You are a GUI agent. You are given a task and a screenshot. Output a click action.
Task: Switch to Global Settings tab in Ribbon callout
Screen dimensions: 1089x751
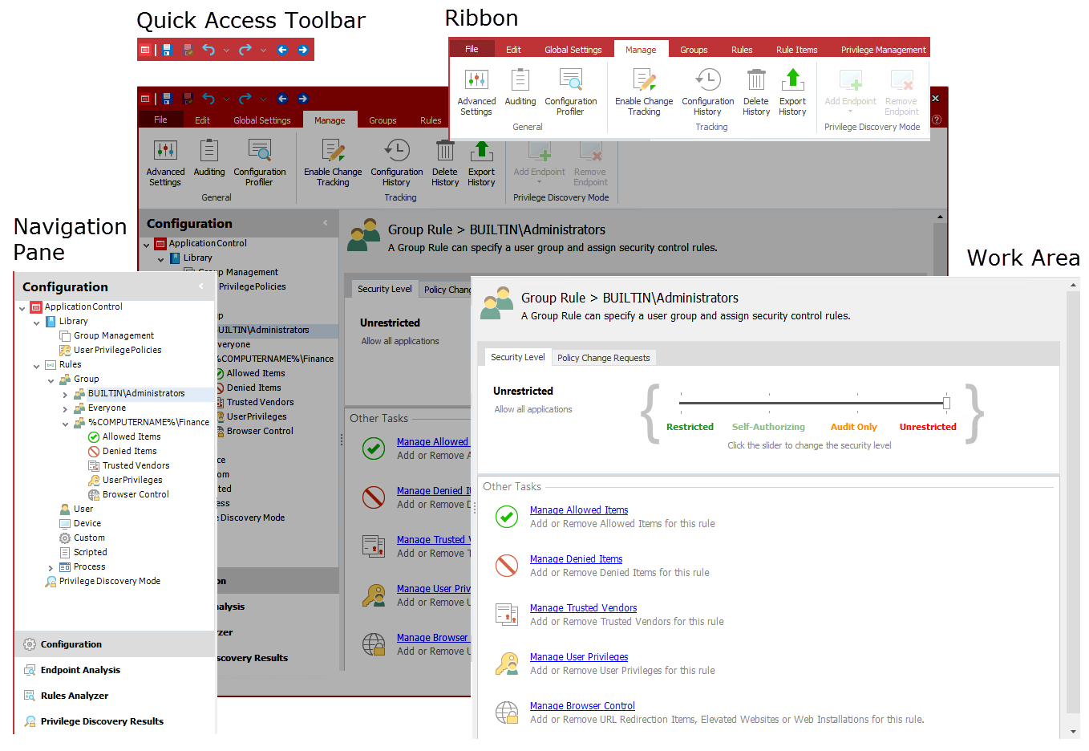(x=573, y=50)
